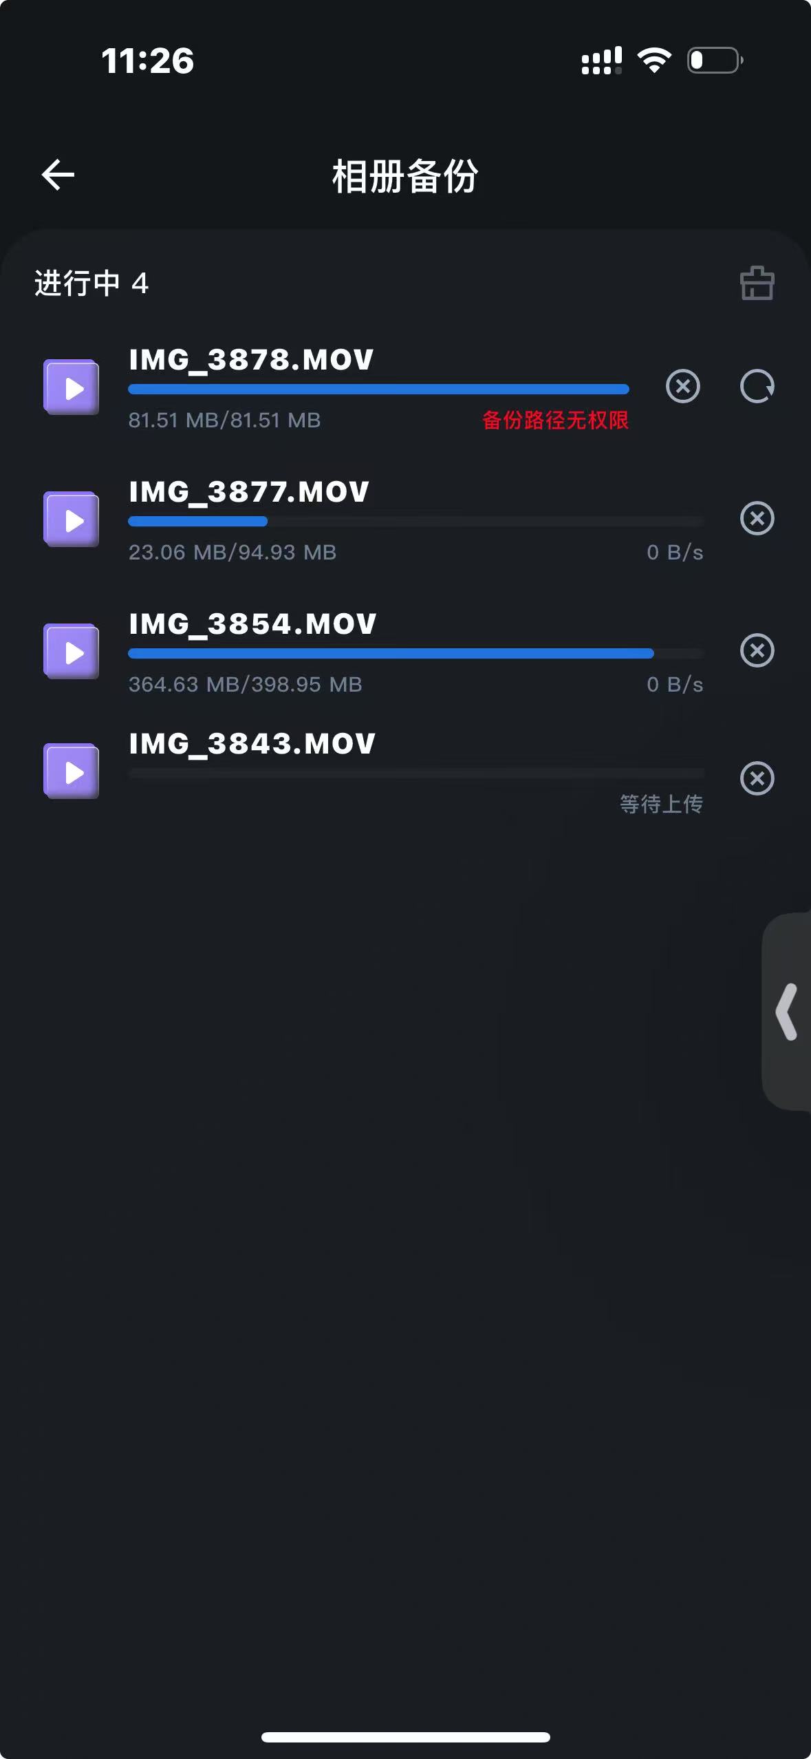Cancel the waiting IMG_3843.MOV upload
This screenshot has height=1759, width=811.
[757, 778]
